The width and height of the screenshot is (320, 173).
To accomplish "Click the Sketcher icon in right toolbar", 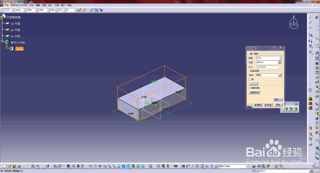I will pyautogui.click(x=317, y=46).
